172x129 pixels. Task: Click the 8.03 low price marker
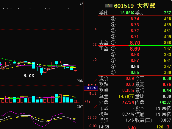pyautogui.click(x=29, y=76)
